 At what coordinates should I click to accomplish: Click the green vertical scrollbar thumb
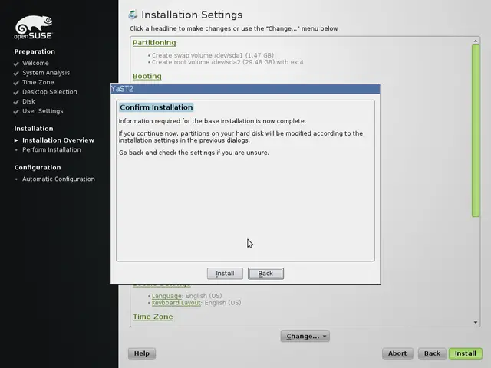[476, 130]
